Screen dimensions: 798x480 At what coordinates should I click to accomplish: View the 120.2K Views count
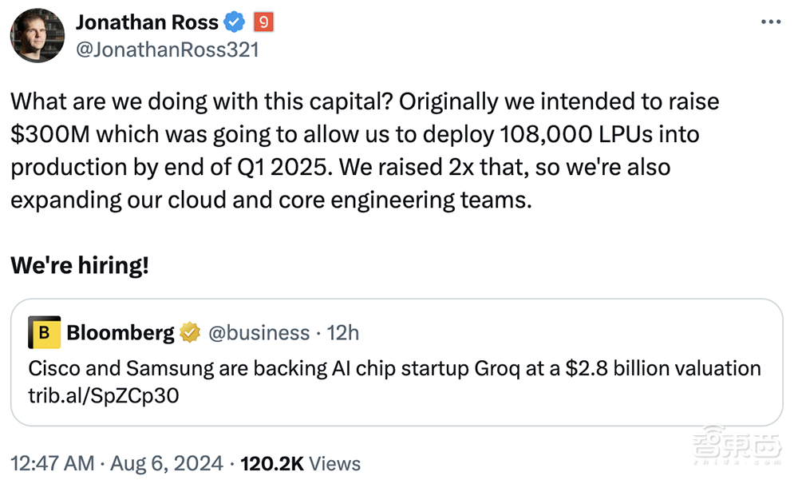(x=300, y=463)
